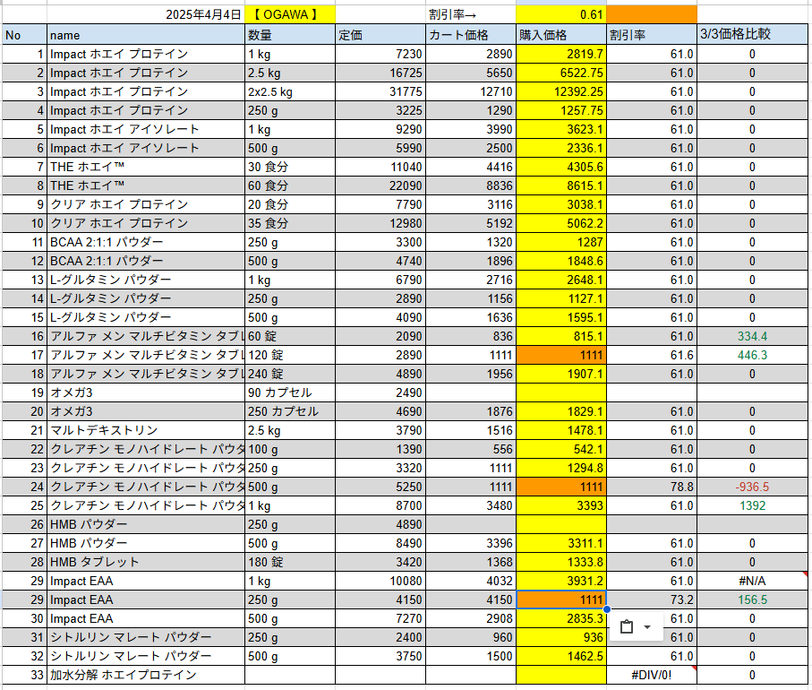Select the date cell 2025年4月4日

point(146,14)
